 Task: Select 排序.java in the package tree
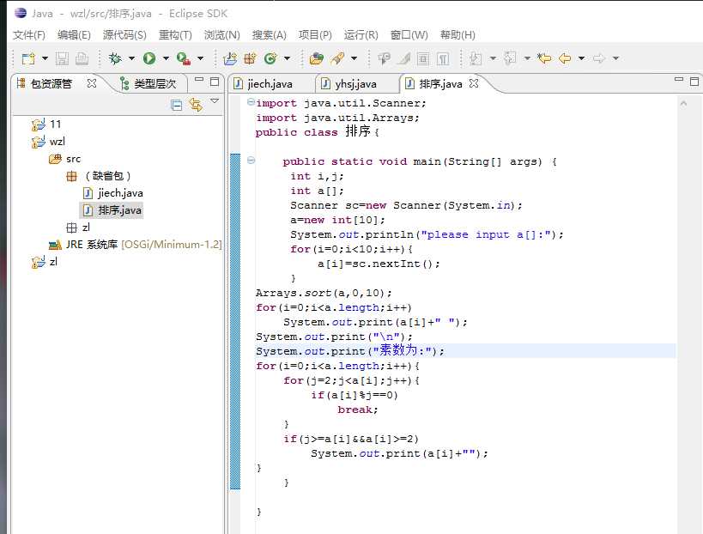click(112, 210)
